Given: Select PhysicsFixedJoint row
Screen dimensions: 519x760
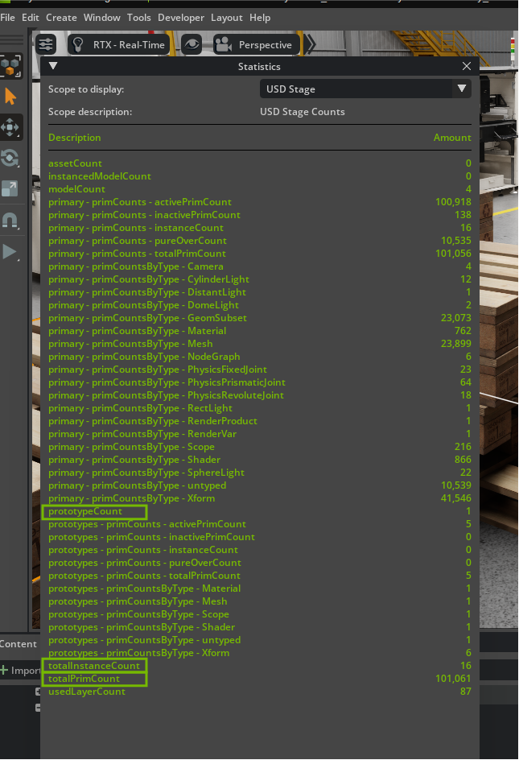Looking at the screenshot, I should point(260,370).
